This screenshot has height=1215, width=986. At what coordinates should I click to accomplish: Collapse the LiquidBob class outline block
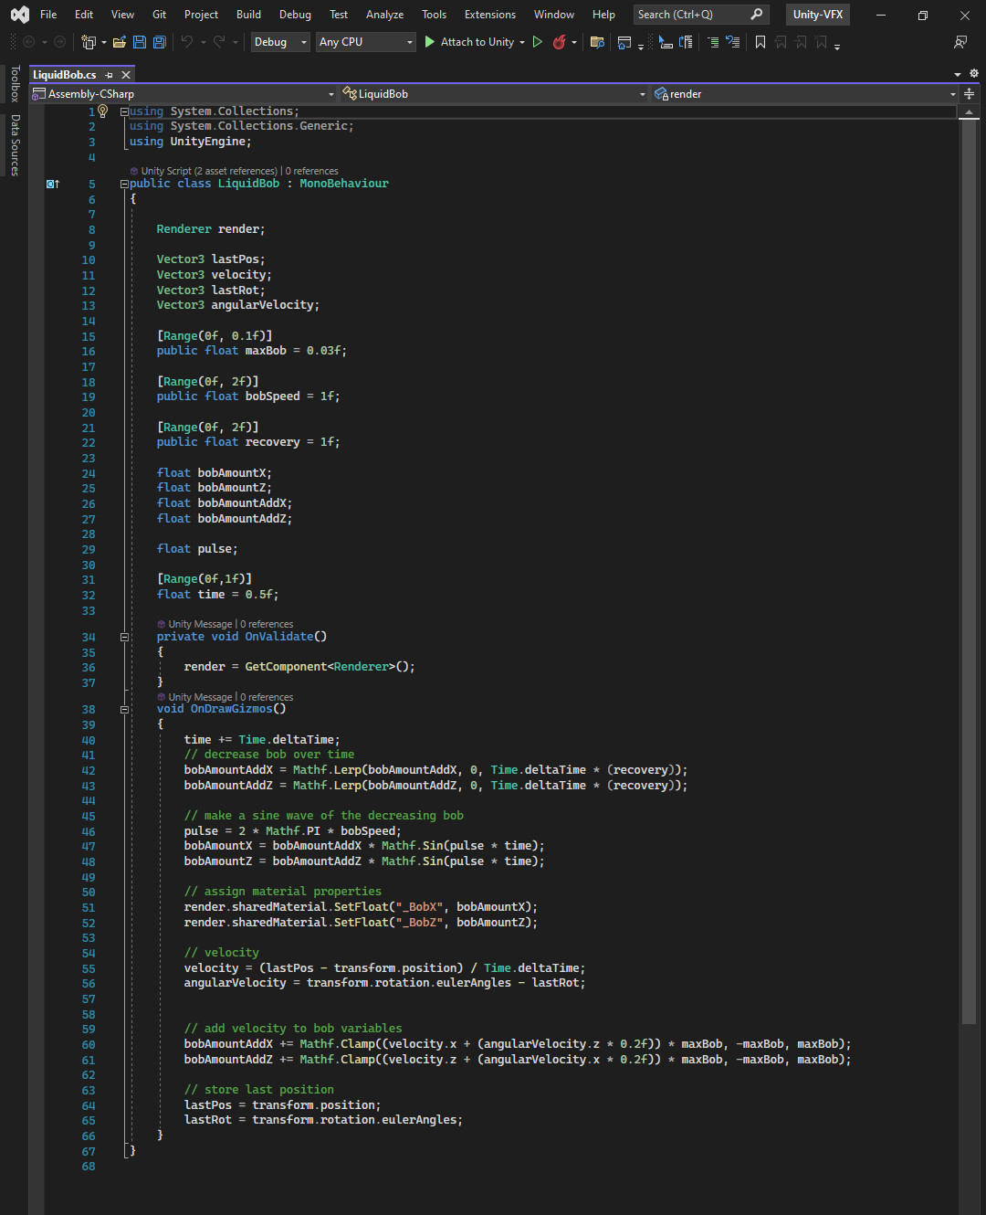coord(124,184)
